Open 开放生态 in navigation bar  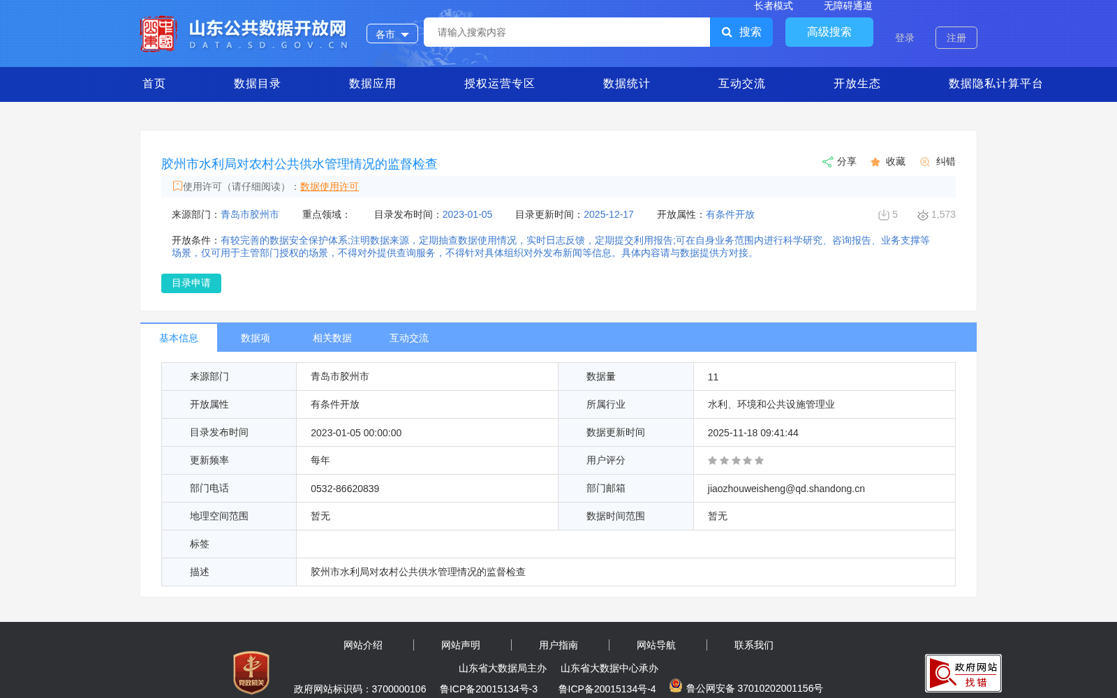(x=857, y=84)
